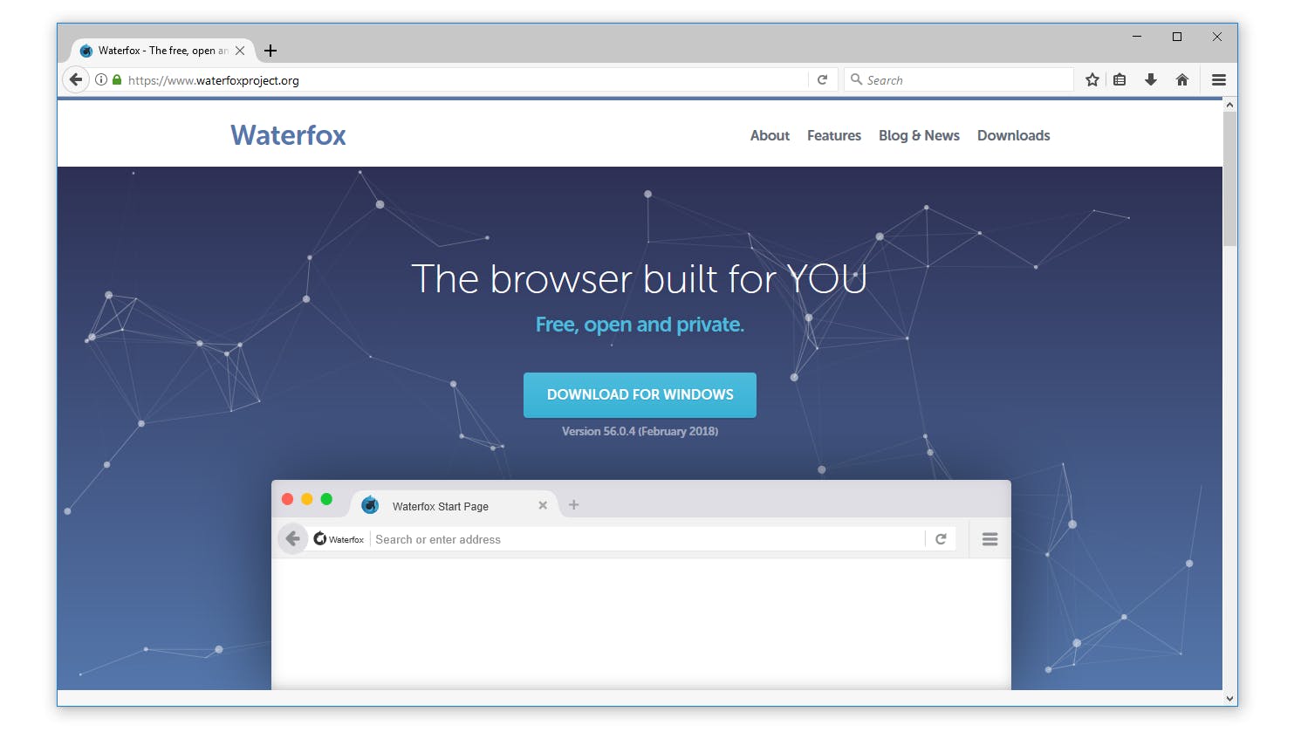
Task: Open the bookmarks sidebar clipboard icon
Action: click(x=1120, y=79)
